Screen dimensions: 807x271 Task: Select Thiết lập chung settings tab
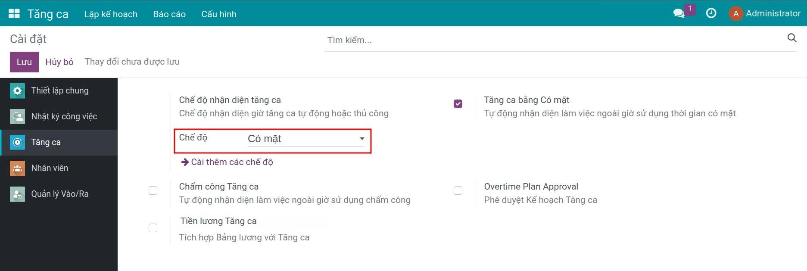click(x=59, y=91)
